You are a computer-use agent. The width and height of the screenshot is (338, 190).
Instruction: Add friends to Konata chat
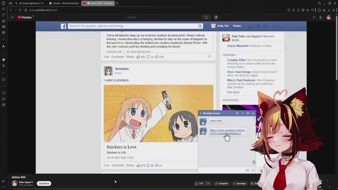pos(237,113)
